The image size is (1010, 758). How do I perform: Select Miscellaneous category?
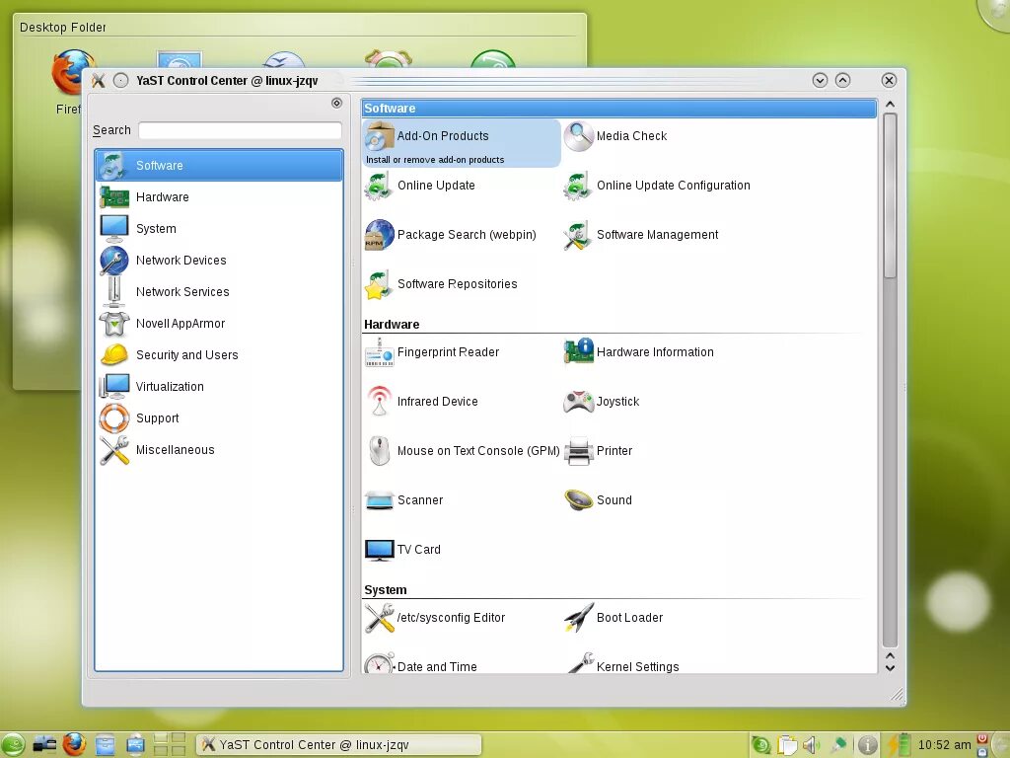(x=219, y=450)
